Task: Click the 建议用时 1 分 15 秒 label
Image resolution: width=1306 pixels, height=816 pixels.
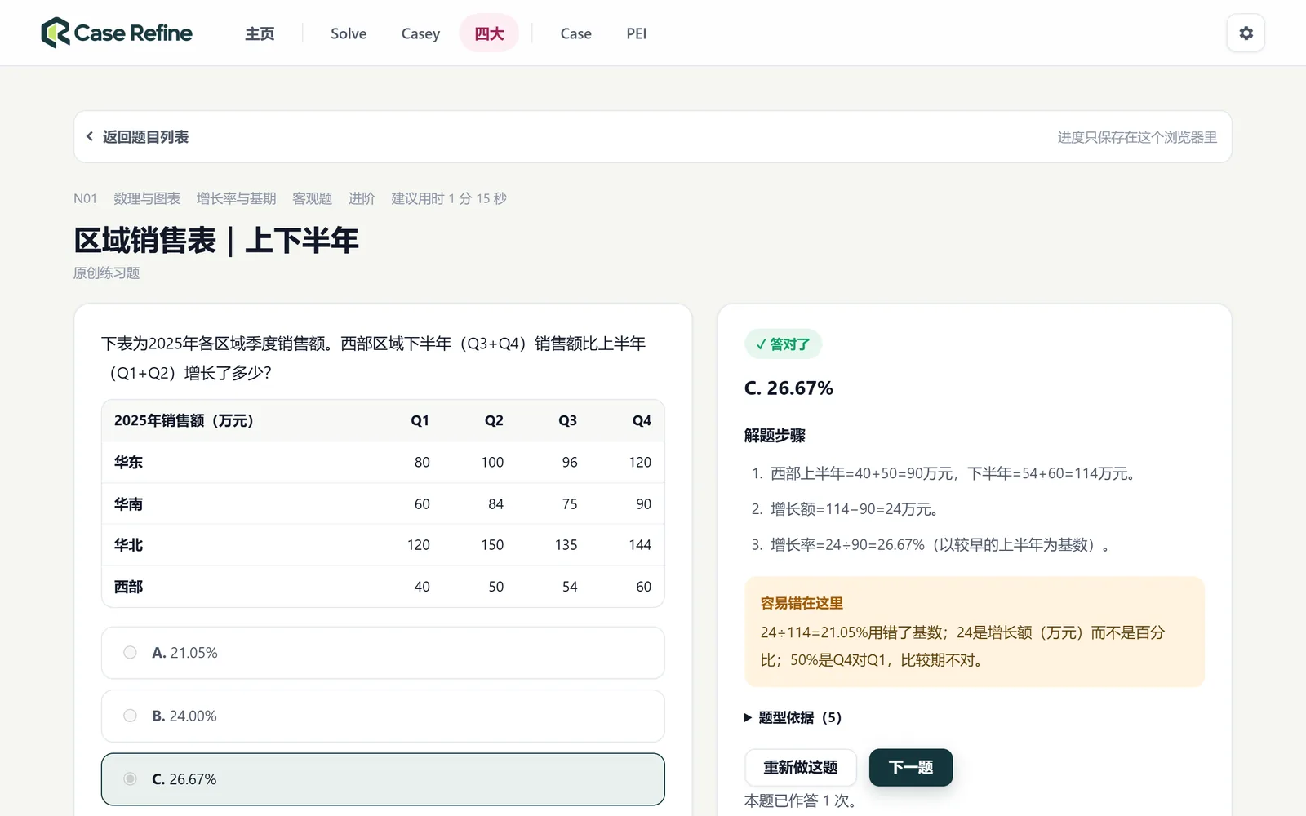Action: [449, 198]
